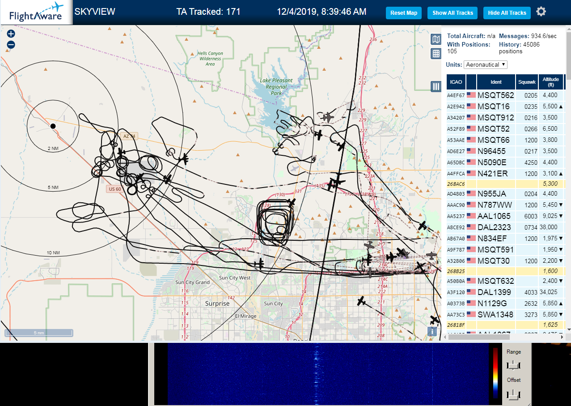Select gray aircraft icon east of Lake Pleasant
The image size is (571, 406).
click(x=328, y=118)
